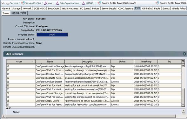187x119 pixels.
Task: Click the Service Profiles breadcrumb link
Action: (x=33, y=3)
